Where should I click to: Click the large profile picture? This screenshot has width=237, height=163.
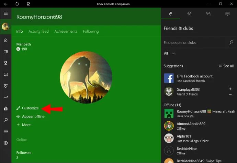tap(86, 77)
